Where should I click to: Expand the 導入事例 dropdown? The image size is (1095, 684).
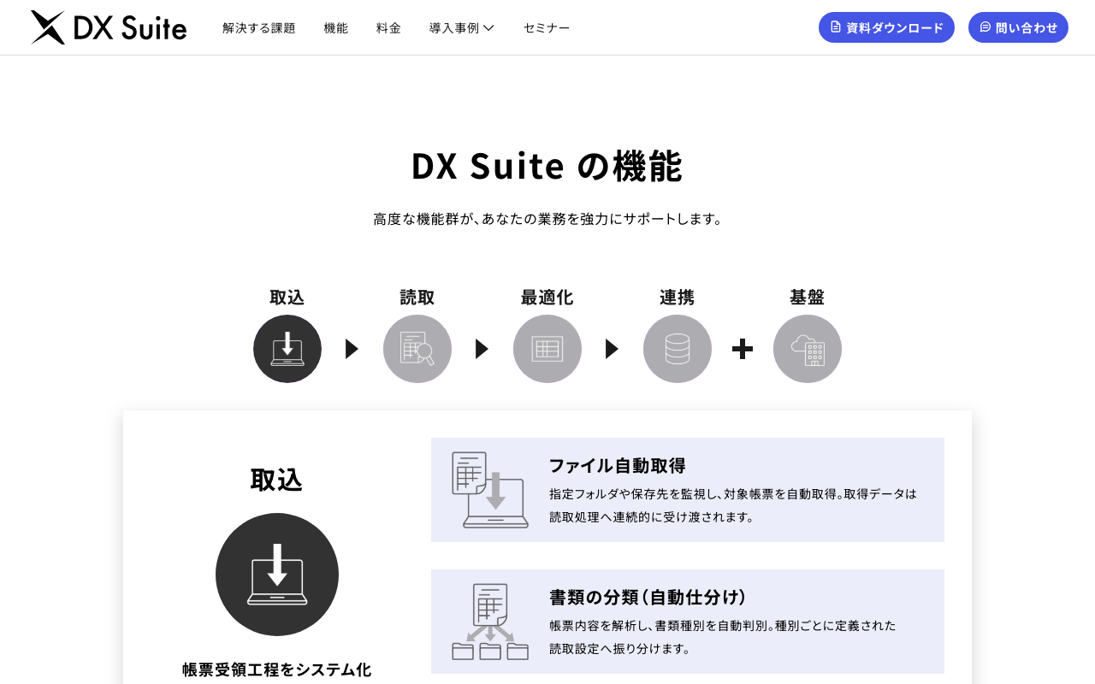(462, 27)
